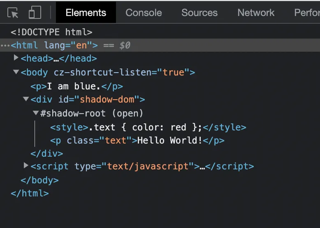Expand the head element node
This screenshot has height=228, width=320.
pyautogui.click(x=16, y=58)
